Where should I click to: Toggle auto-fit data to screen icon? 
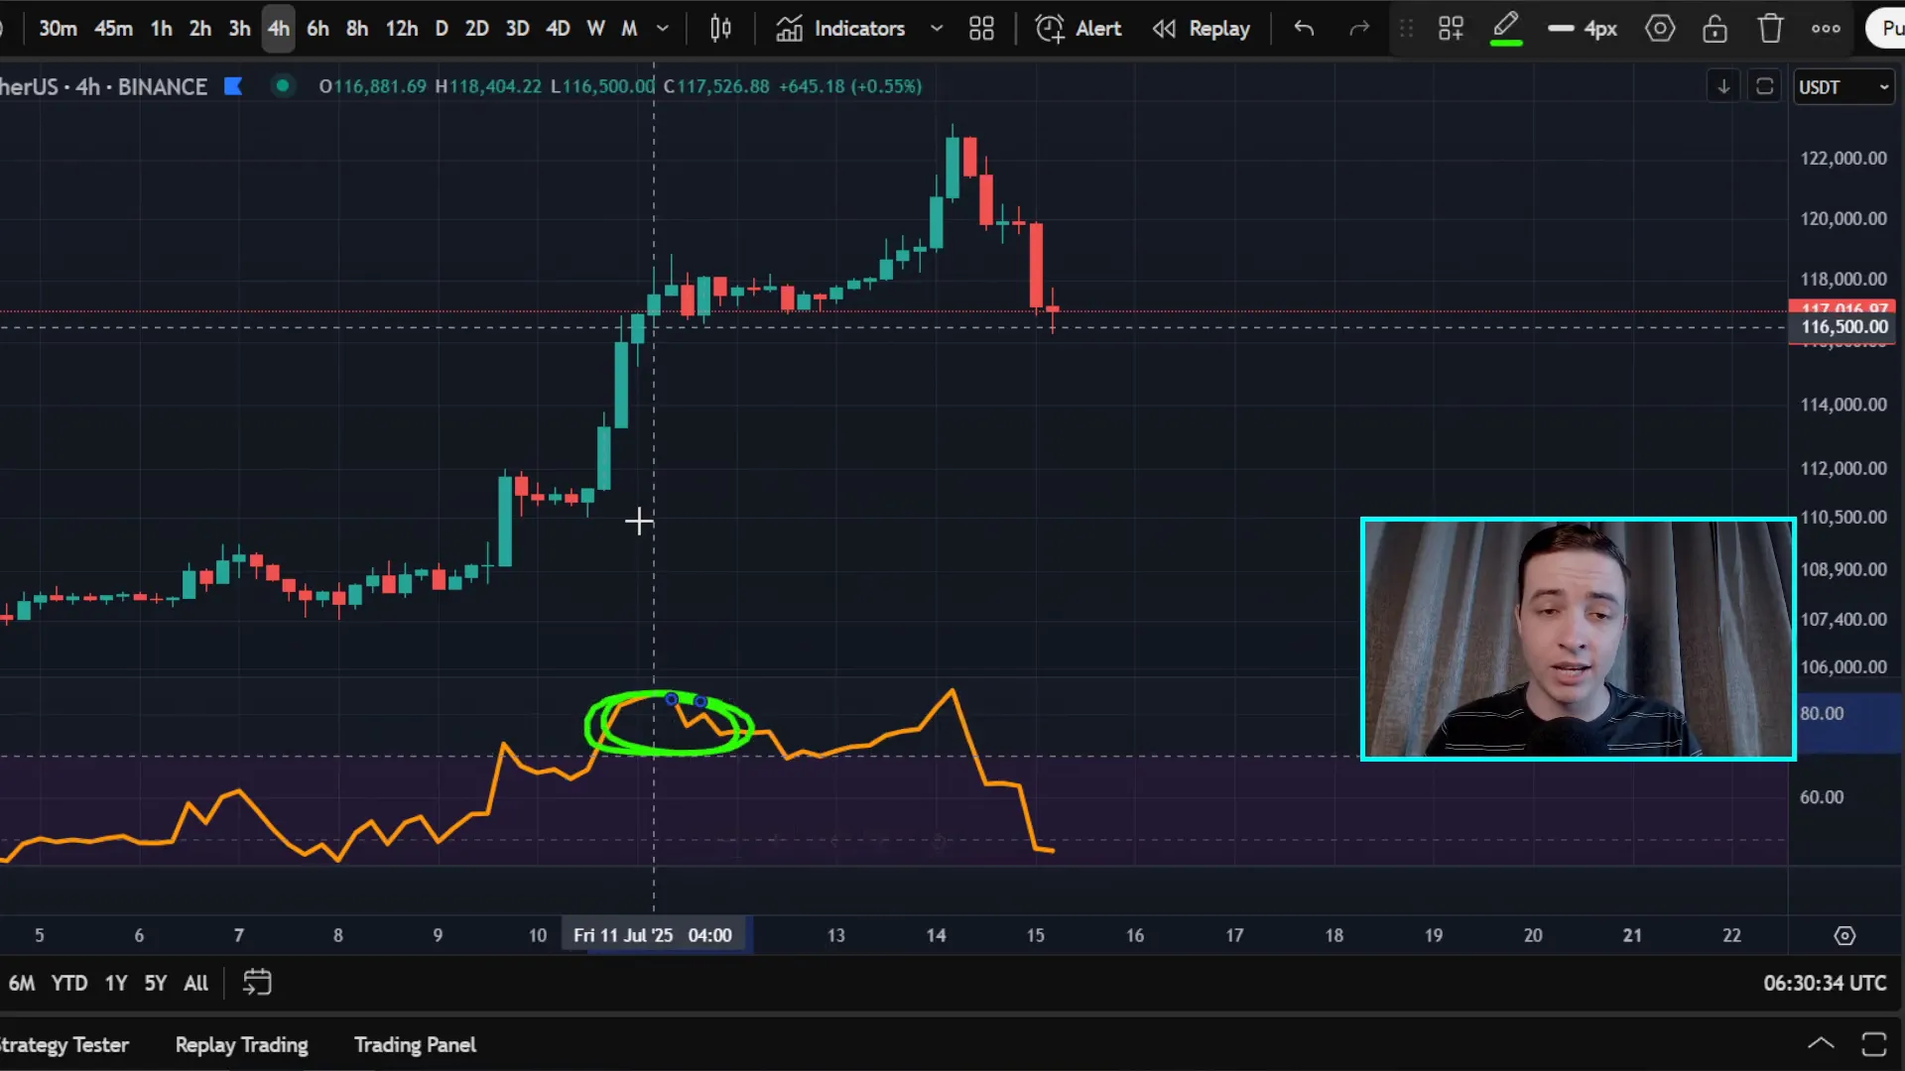click(1764, 87)
